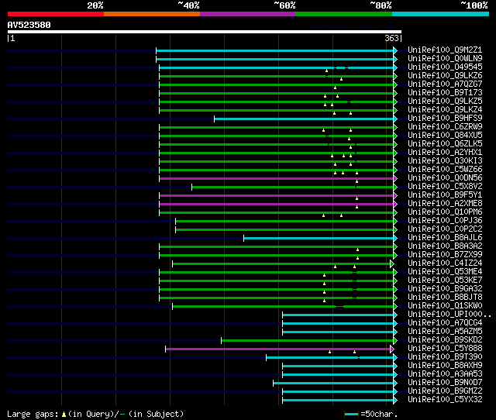Open the UniRef100_B9SKD2 entry
Viewport: 496px width, 420px height.
445,340
